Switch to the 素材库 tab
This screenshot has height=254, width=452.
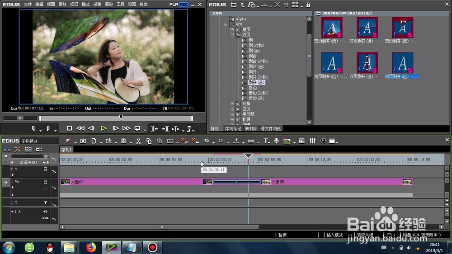251,129
